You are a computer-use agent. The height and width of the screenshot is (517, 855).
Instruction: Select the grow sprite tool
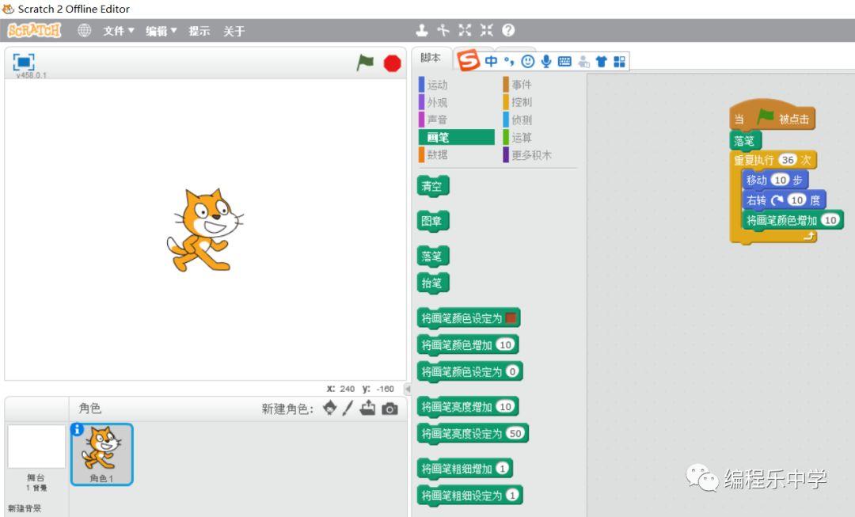[465, 31]
